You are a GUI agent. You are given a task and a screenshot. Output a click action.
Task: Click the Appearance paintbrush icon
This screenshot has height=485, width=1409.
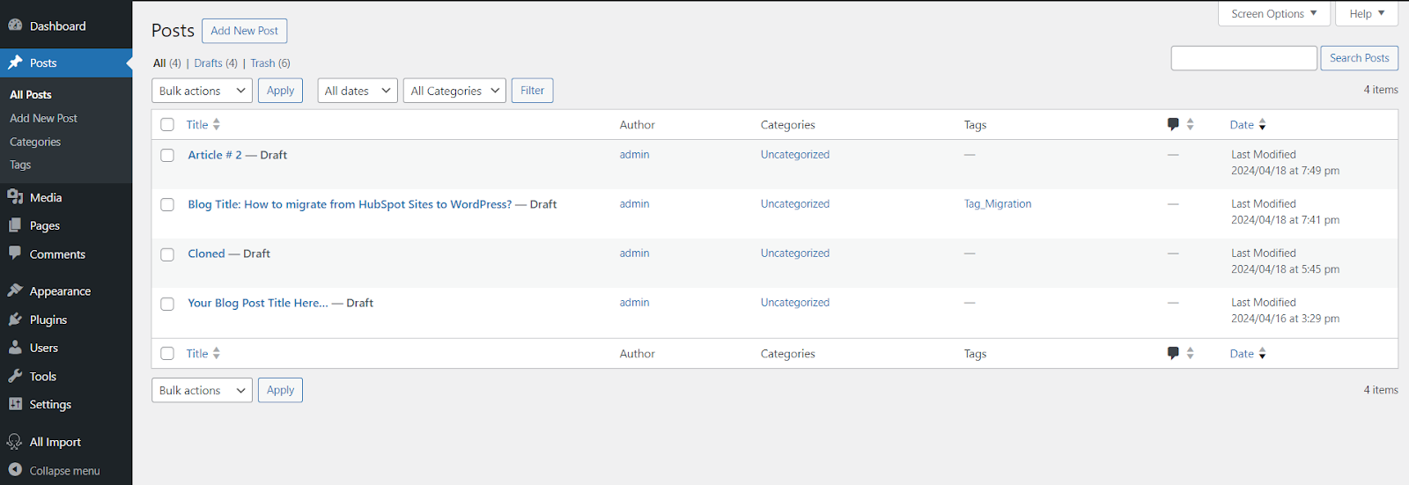pos(15,290)
